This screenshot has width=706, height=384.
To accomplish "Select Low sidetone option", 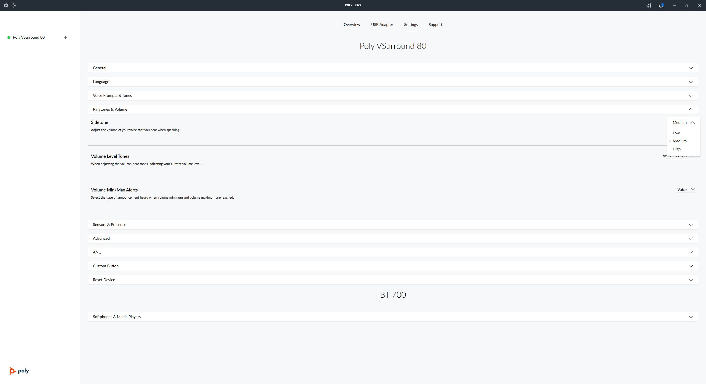I will tap(676, 133).
